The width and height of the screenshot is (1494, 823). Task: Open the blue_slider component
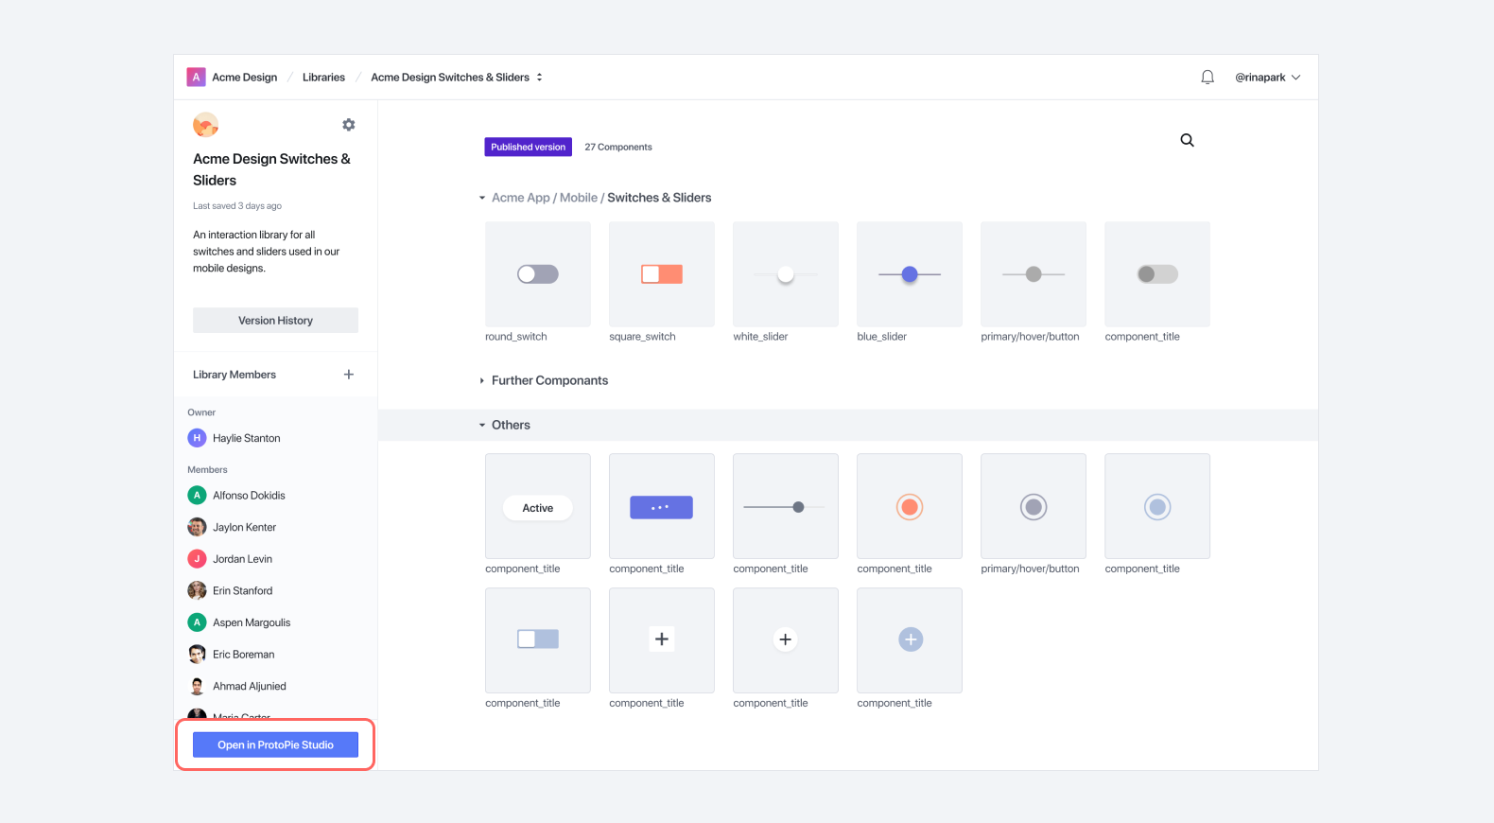910,274
